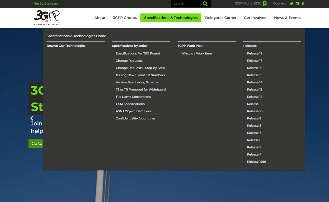Viewport: 329px width, 202px height.
Task: Open Release 1999
Action: coord(256,162)
